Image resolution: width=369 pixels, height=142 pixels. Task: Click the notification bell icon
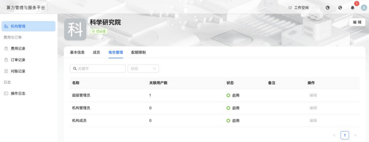[x=352, y=8]
